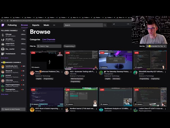The height and width of the screenshot is (128, 170).
Task: Open the Twitch home logo
Action: [3, 25]
